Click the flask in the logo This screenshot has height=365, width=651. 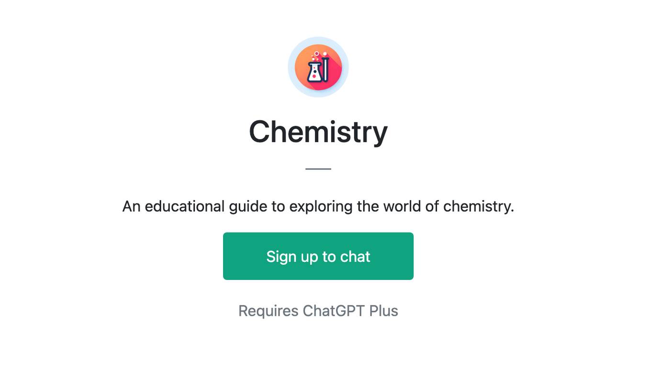pyautogui.click(x=314, y=72)
